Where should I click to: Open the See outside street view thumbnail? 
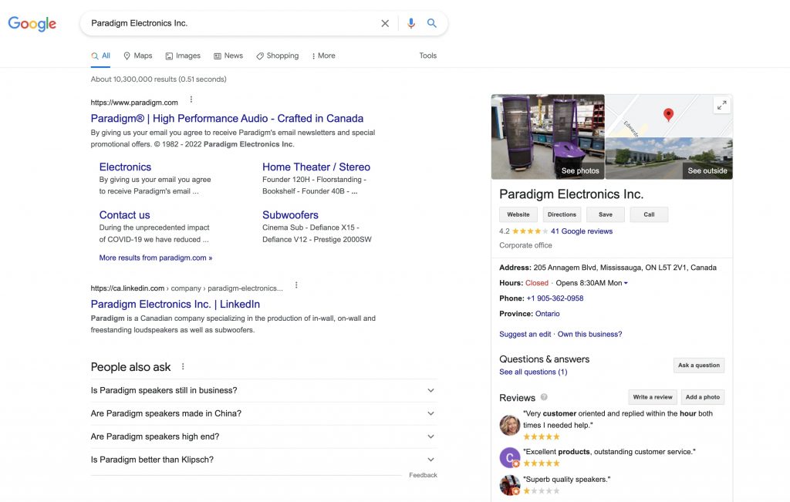669,159
